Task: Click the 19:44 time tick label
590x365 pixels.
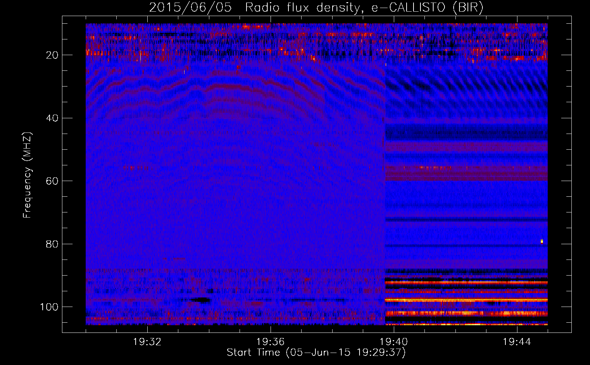Action: coord(517,342)
